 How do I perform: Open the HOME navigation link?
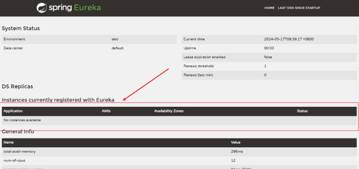[x=269, y=8]
